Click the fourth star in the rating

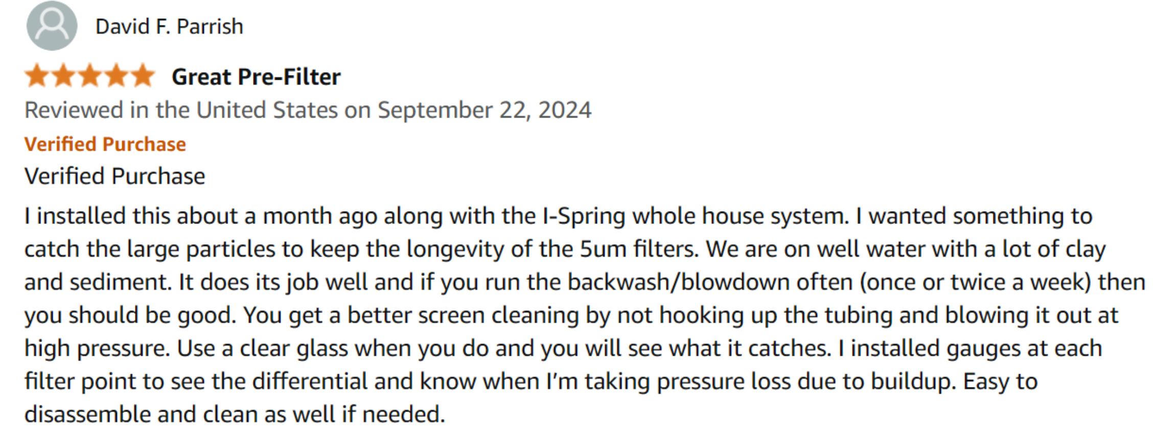117,76
